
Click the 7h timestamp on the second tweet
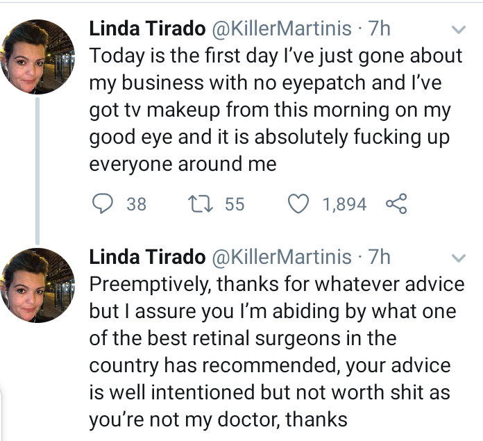coord(379,257)
